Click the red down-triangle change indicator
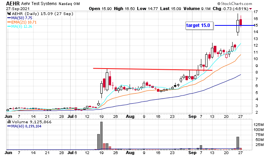Image resolution: width=270 pixels, height=156 pixels. (251, 9)
